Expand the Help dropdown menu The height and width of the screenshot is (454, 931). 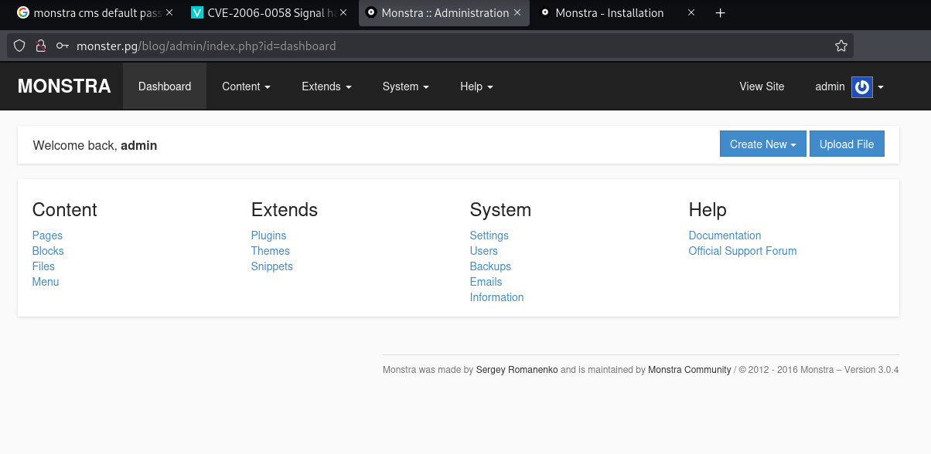tap(476, 86)
